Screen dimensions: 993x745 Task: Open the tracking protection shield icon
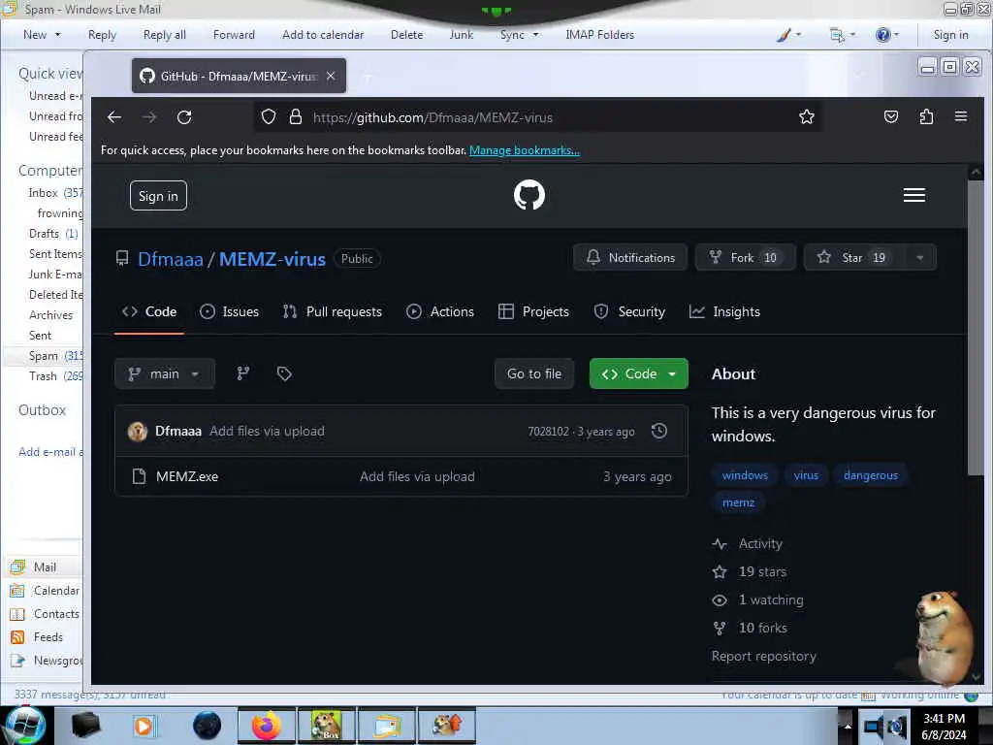click(x=269, y=117)
